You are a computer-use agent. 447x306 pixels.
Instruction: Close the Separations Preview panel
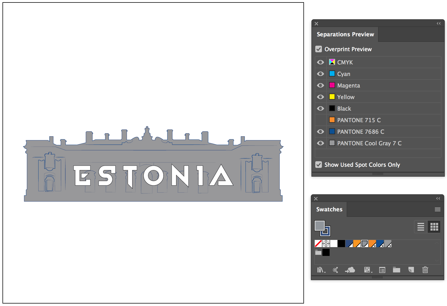pyautogui.click(x=316, y=24)
